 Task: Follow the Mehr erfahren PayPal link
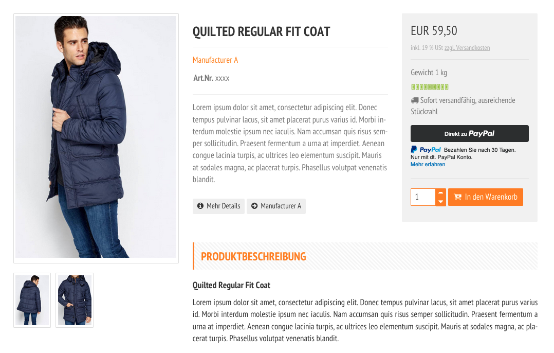[x=428, y=165]
